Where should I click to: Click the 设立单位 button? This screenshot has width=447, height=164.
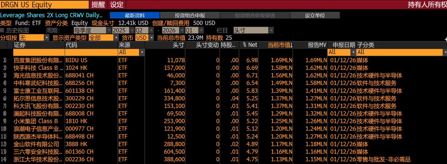(x=315, y=15)
